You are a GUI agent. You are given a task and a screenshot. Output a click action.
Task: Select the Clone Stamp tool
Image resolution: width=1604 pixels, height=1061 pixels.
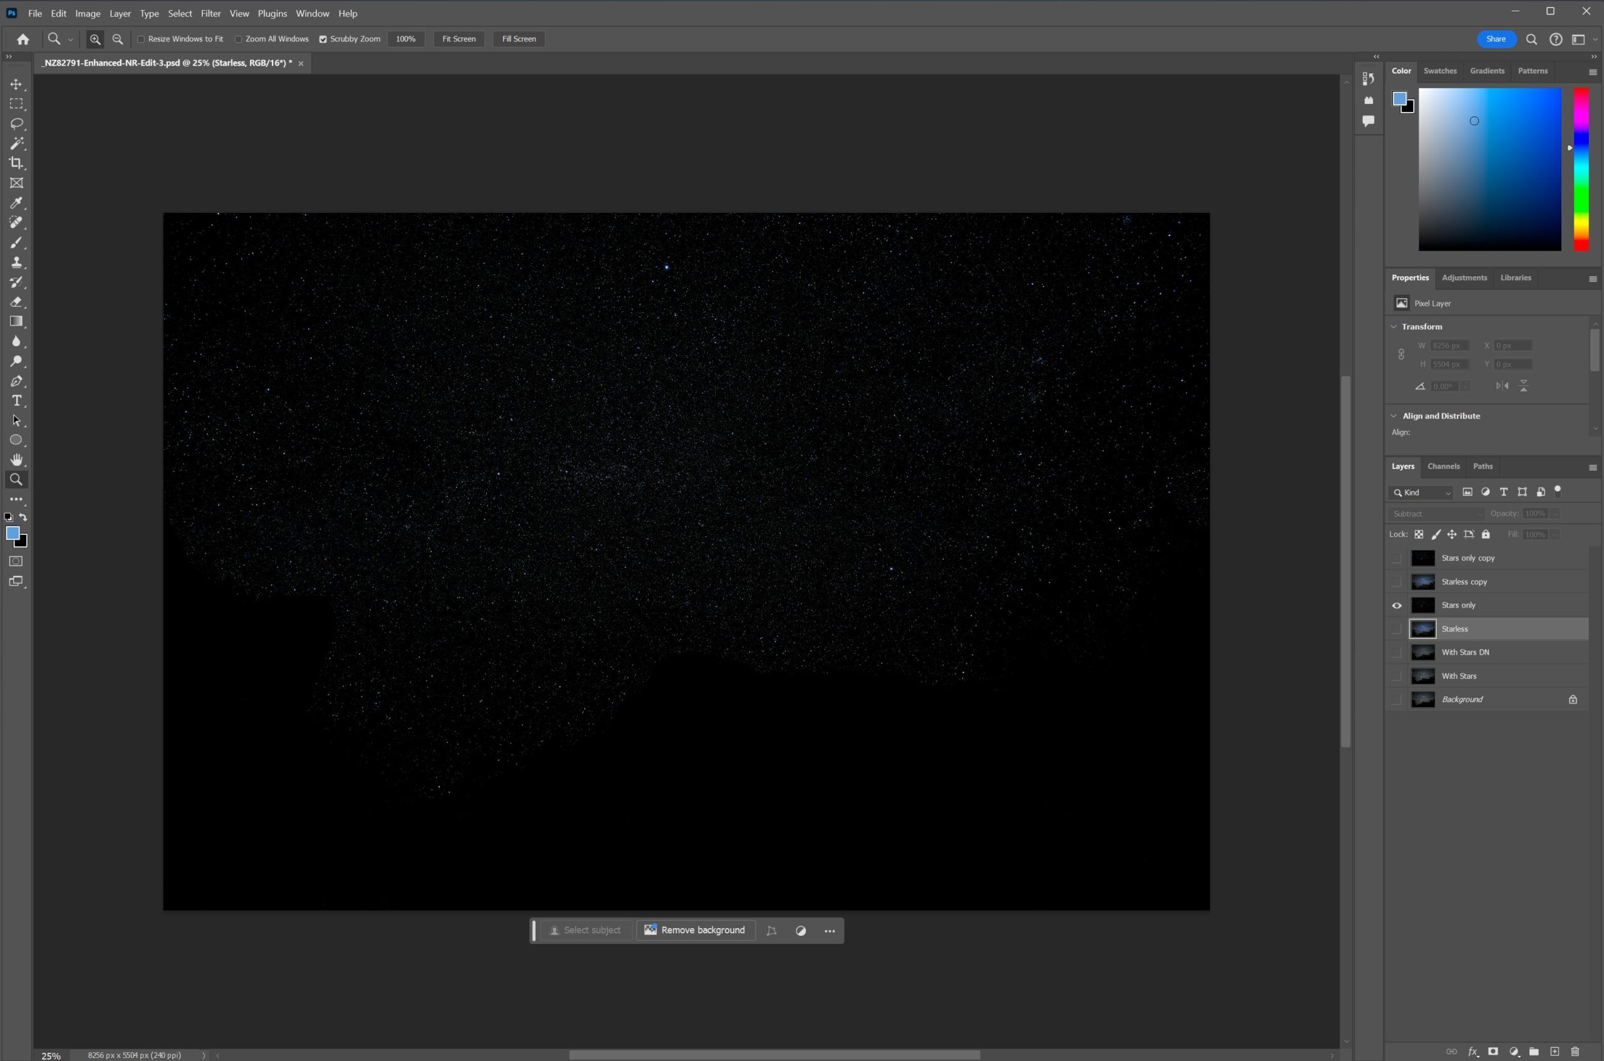(x=16, y=262)
